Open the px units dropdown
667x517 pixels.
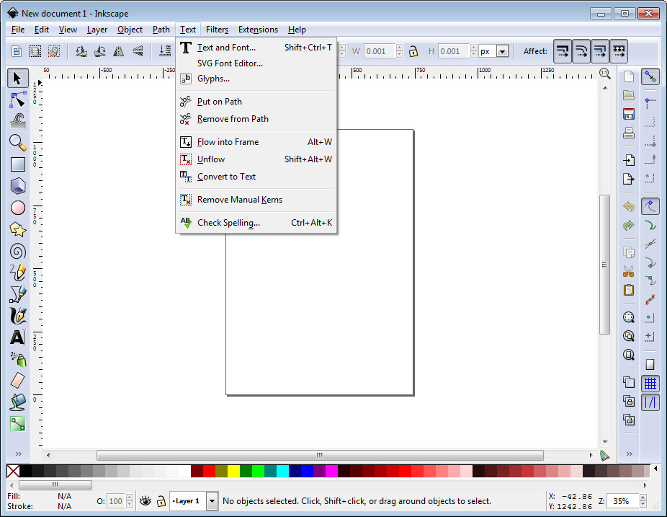502,51
